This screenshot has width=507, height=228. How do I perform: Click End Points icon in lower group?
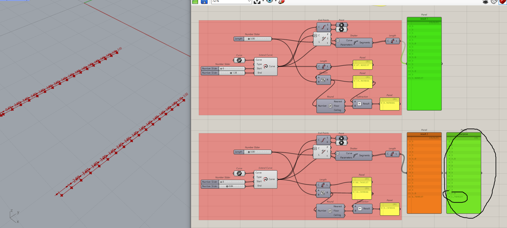(x=323, y=140)
